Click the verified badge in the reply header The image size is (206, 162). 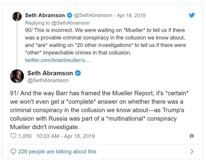pos(69,15)
